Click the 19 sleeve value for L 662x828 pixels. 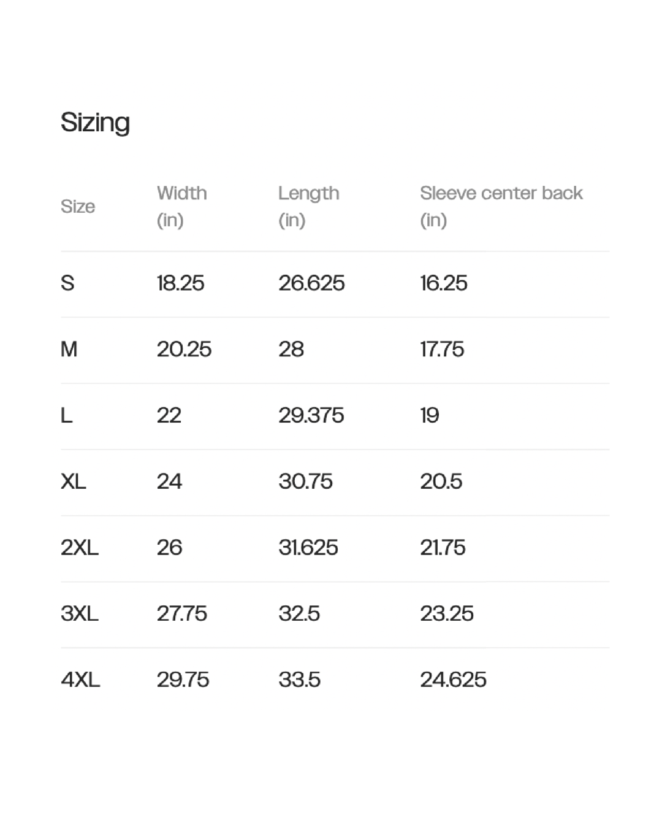430,416
